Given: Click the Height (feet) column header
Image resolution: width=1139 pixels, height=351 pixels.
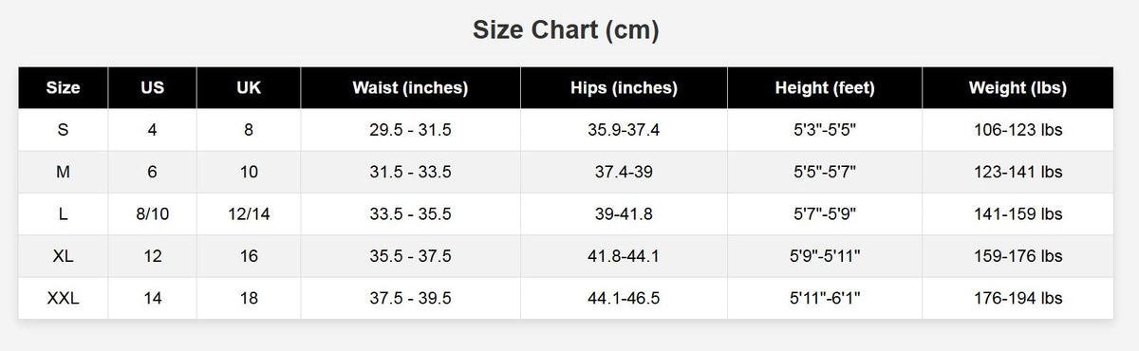Looking at the screenshot, I should (x=825, y=88).
